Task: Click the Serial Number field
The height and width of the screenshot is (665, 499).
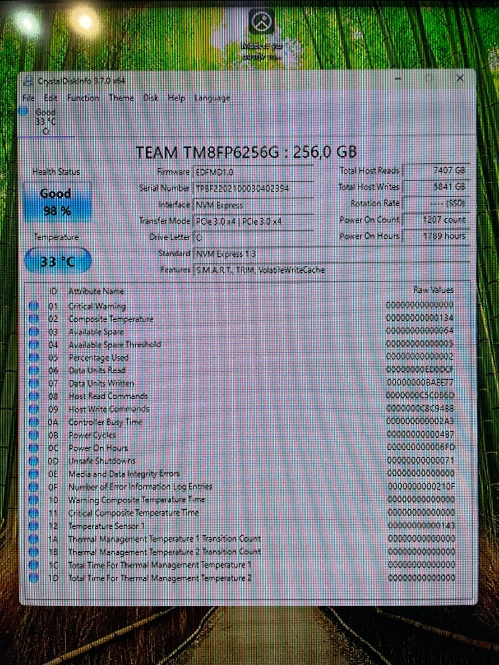Action: [x=253, y=188]
